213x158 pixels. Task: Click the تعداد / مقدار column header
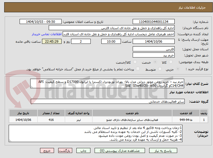(x=51, y=113)
